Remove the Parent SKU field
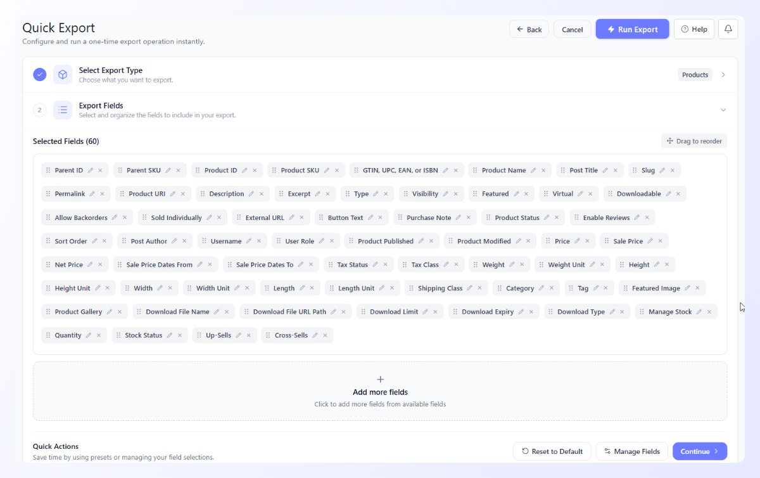The image size is (760, 478). 178,171
